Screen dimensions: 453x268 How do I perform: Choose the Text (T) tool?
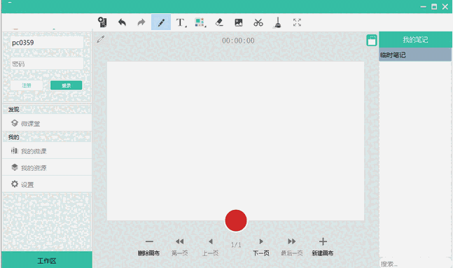[x=181, y=22]
